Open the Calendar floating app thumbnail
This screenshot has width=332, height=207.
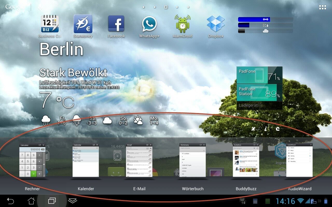pos(86,160)
